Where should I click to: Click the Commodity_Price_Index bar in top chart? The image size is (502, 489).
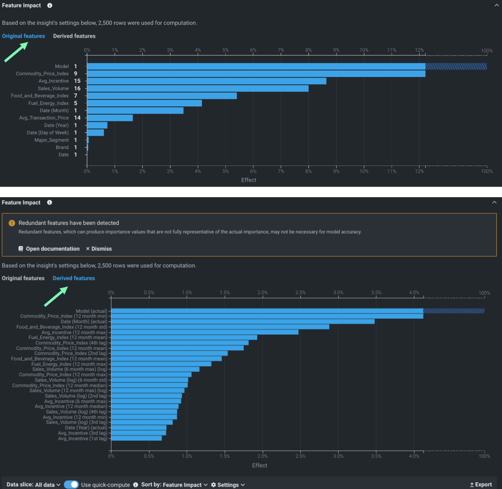pos(256,74)
